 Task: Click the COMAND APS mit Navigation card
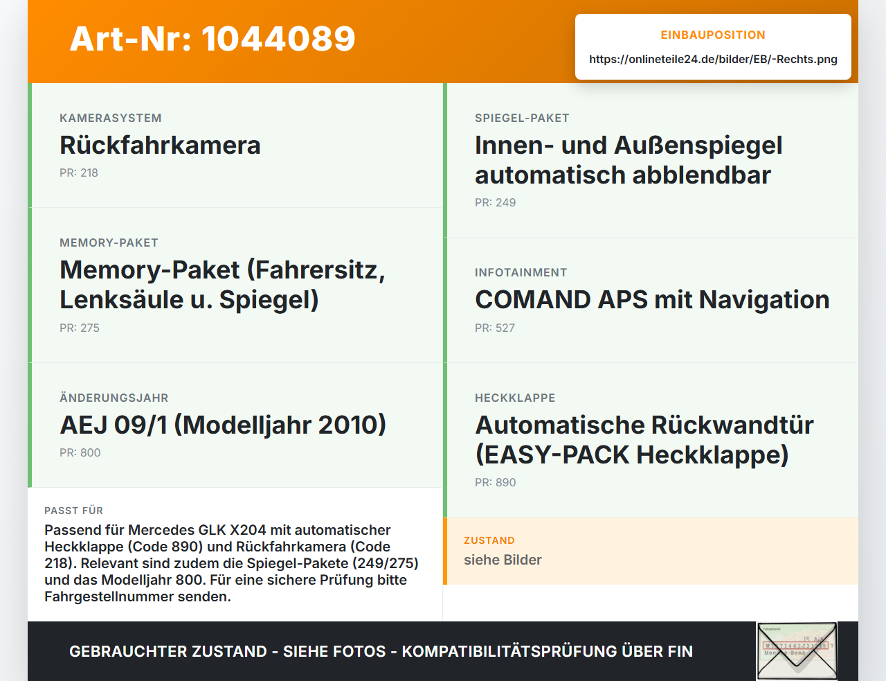(x=651, y=300)
